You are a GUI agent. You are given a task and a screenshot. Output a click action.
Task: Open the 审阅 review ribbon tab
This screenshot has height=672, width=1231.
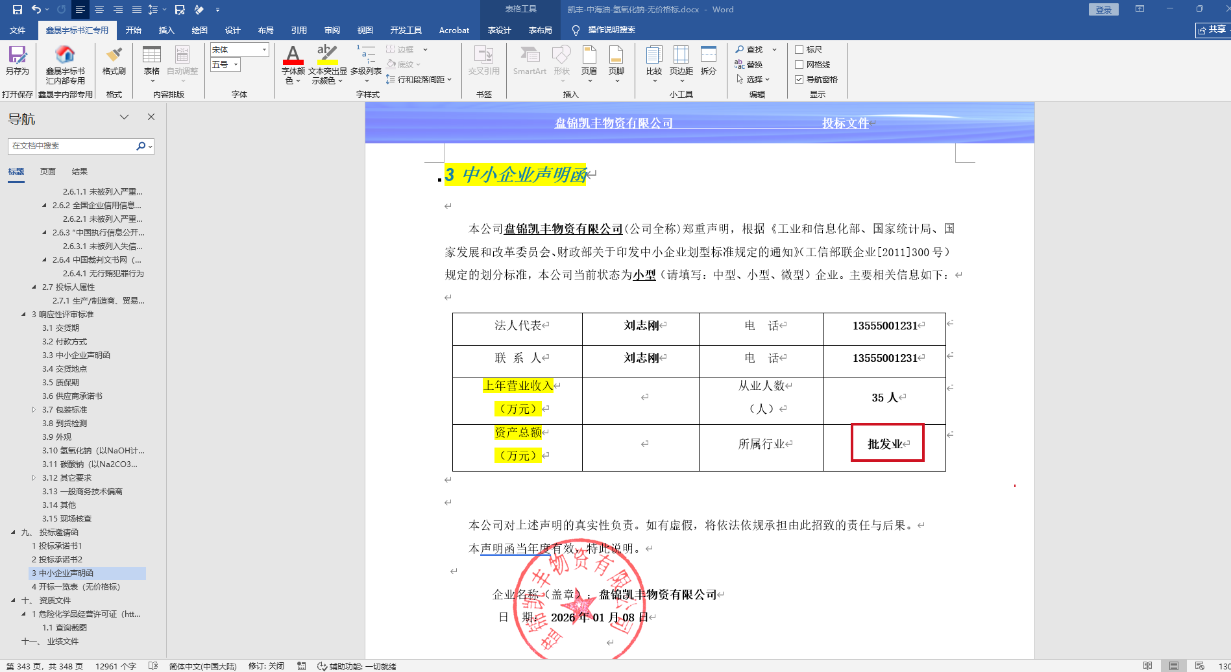pos(332,30)
